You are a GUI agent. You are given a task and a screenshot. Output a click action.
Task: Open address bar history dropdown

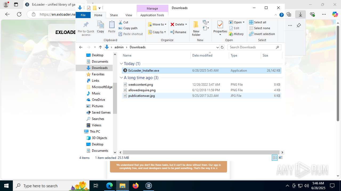pyautogui.click(x=217, y=47)
